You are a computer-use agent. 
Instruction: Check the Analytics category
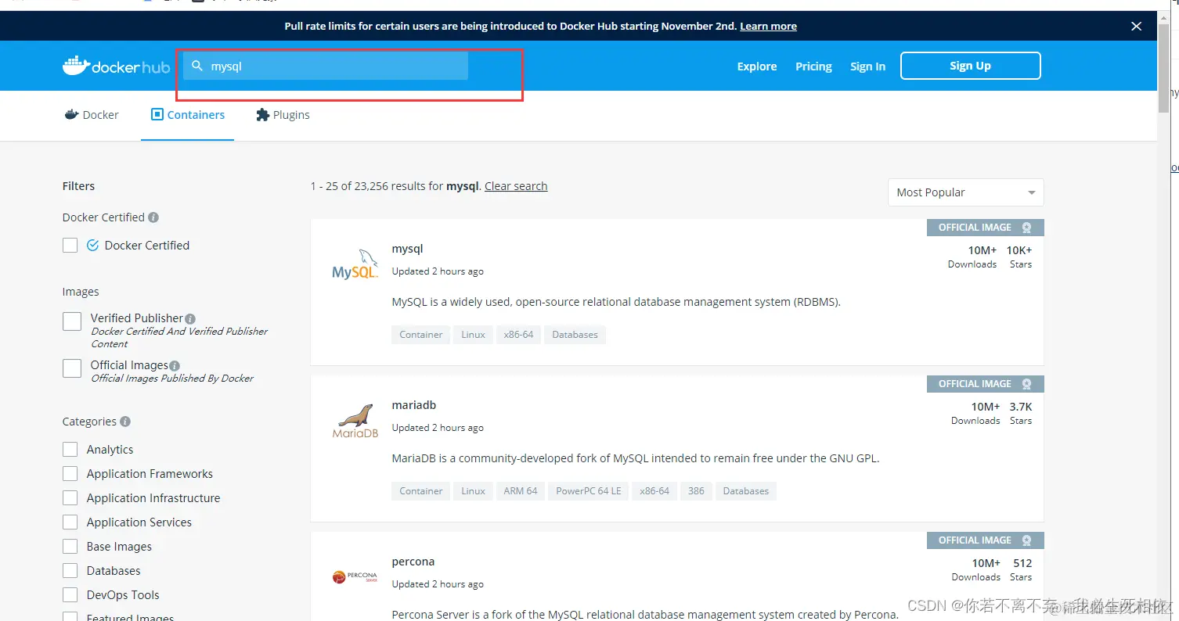click(70, 449)
